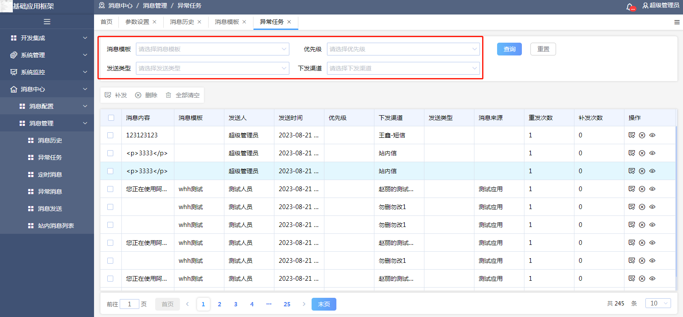Click the 前往 page number input field
The image size is (683, 317).
click(130, 304)
